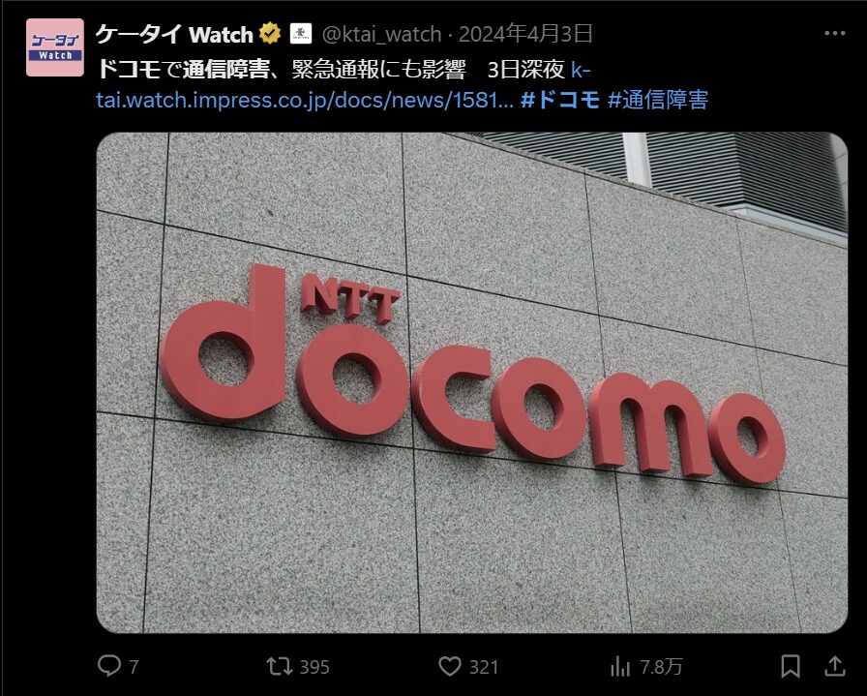Open the reply comment icon
867x696 pixels.
coord(109,666)
